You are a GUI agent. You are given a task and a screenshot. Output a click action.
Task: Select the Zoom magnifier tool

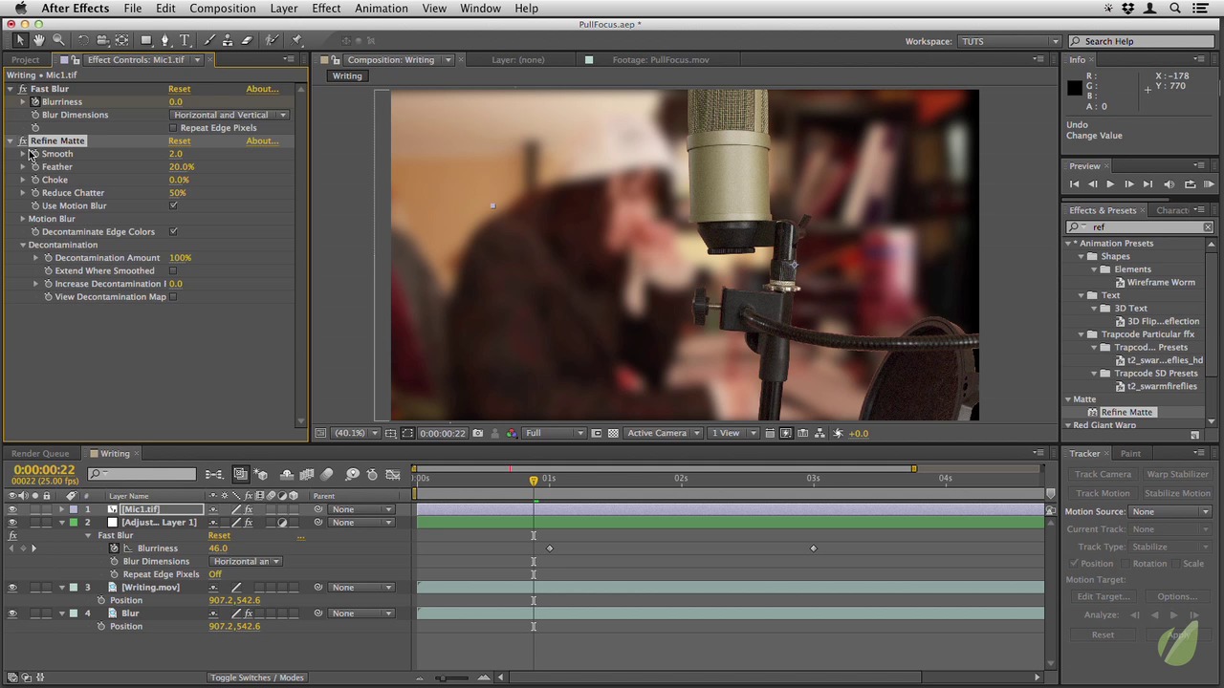pos(58,40)
